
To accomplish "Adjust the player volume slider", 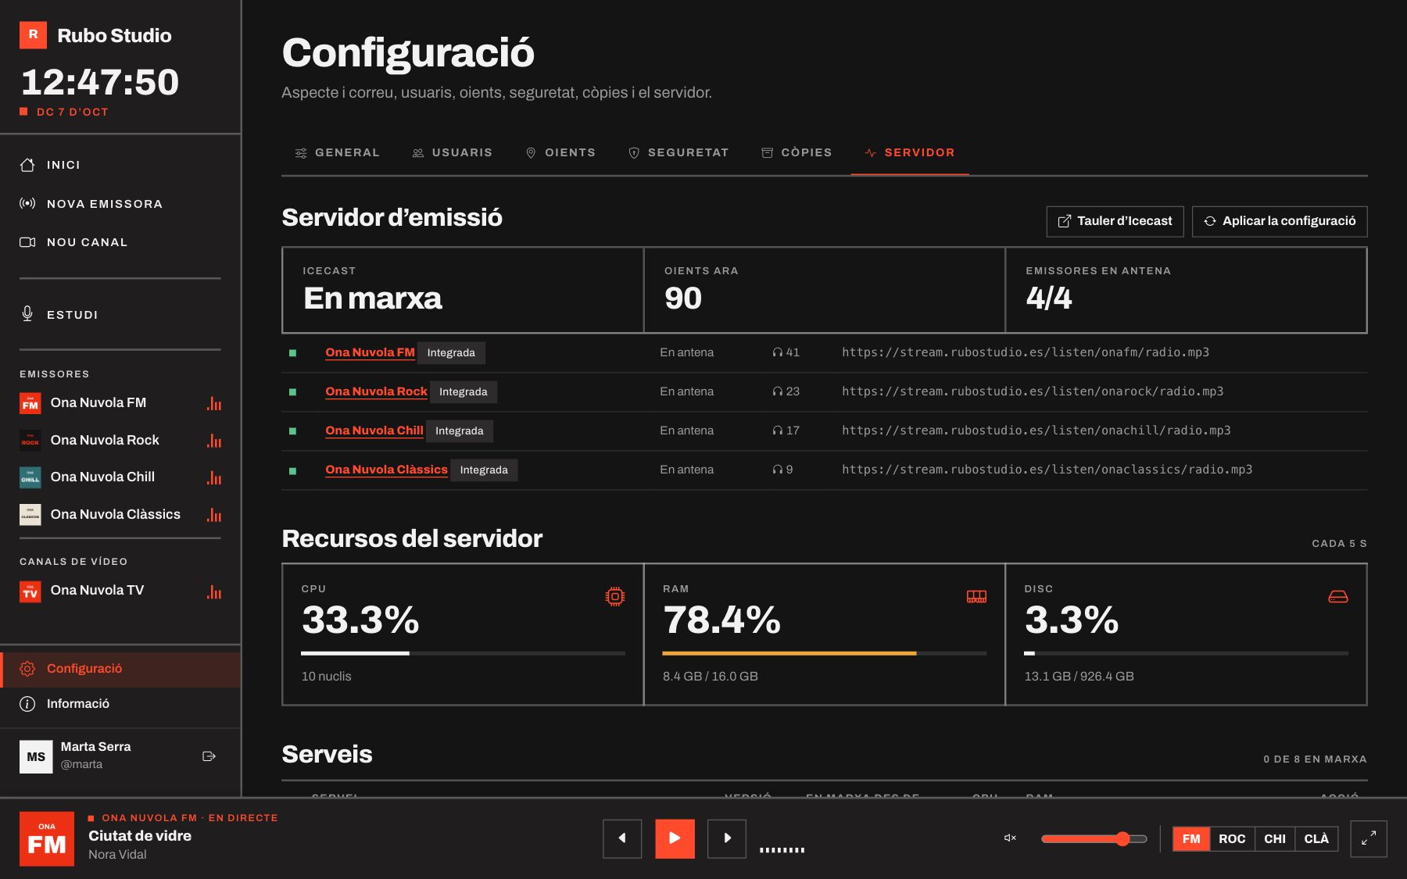I will click(x=1094, y=838).
